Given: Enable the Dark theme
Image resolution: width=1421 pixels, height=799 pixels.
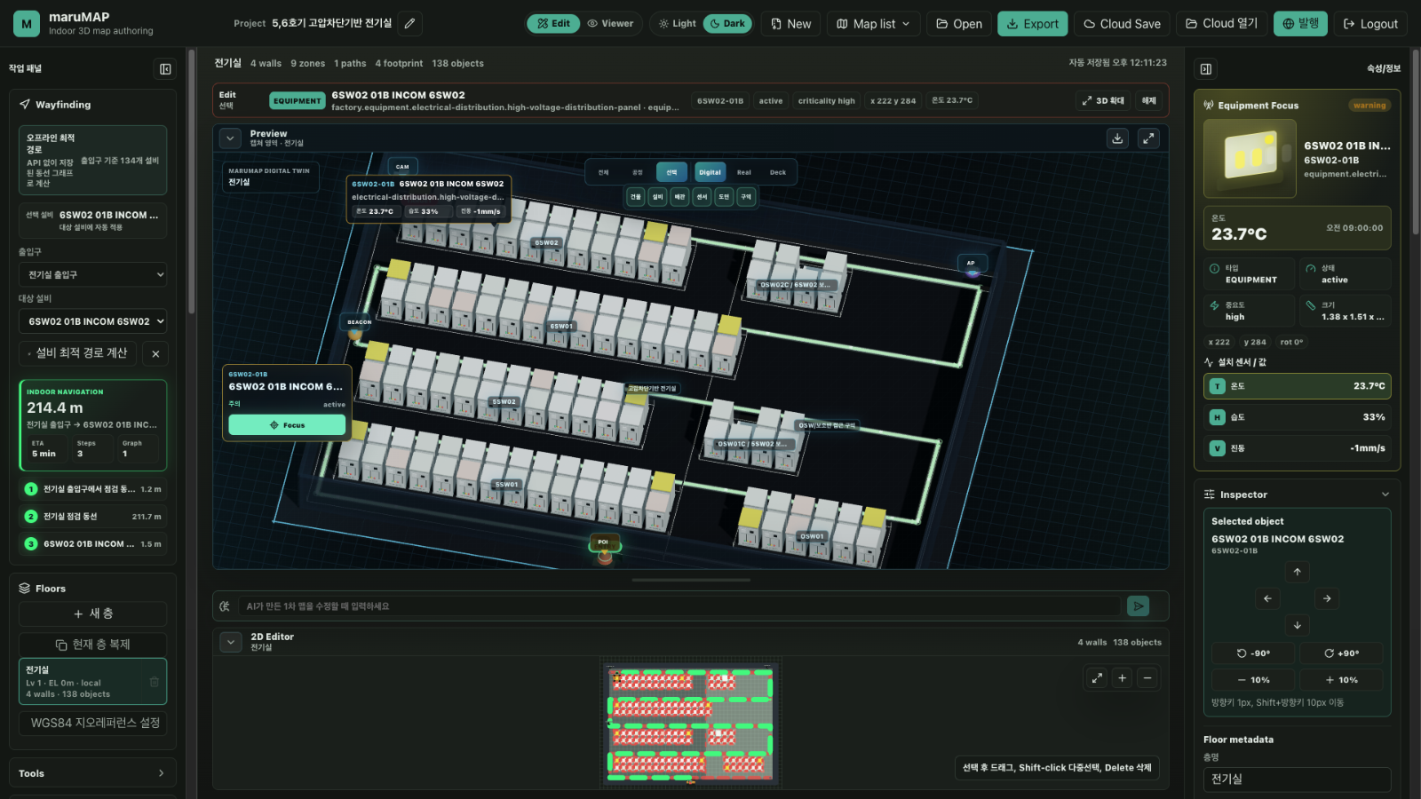Looking at the screenshot, I should coord(727,24).
